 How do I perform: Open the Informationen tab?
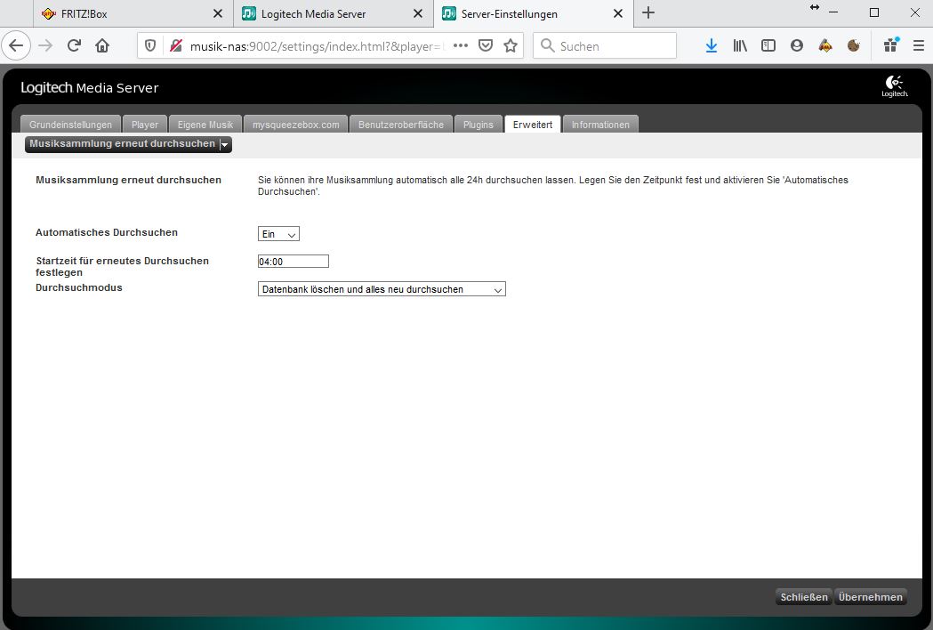pyautogui.click(x=600, y=125)
